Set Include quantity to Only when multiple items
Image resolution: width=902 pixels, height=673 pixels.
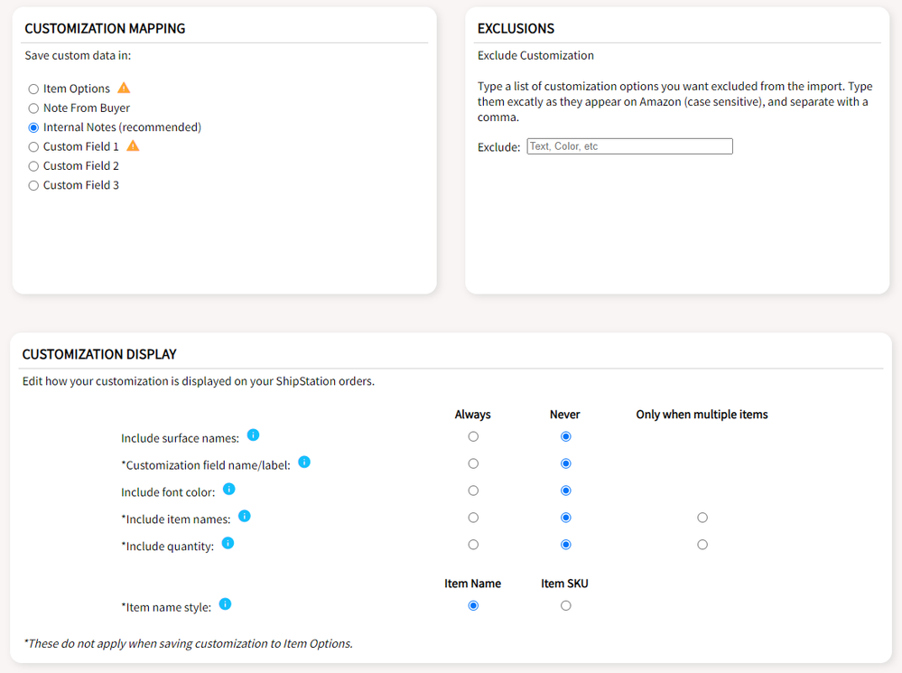(702, 545)
